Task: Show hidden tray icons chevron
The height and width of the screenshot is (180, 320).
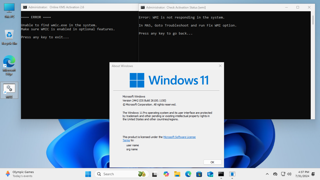Action: 267,174
